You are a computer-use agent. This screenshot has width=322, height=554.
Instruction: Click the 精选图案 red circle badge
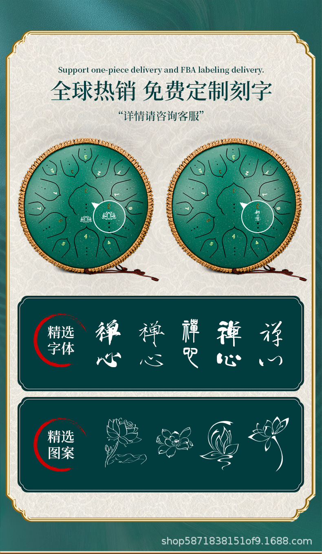point(60,445)
